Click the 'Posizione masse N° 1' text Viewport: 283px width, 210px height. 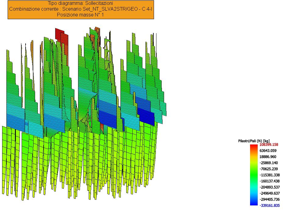click(80, 15)
